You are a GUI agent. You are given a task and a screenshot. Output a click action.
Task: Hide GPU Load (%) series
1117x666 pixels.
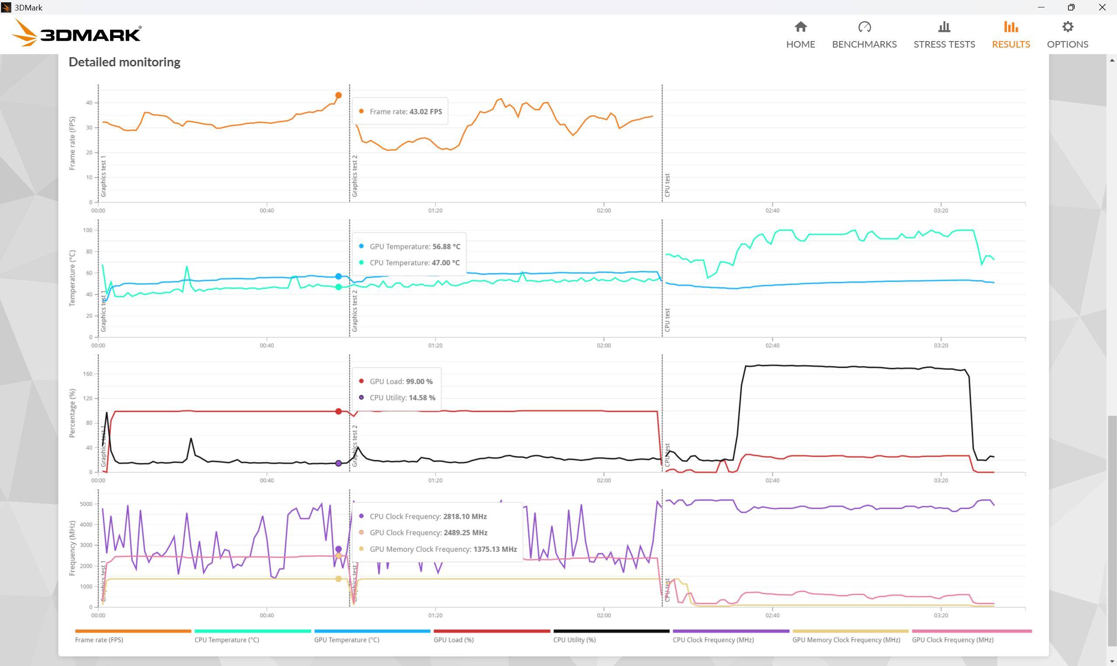coord(453,639)
